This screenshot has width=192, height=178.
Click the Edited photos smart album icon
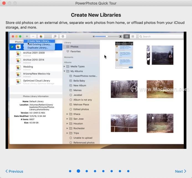tap(71, 109)
